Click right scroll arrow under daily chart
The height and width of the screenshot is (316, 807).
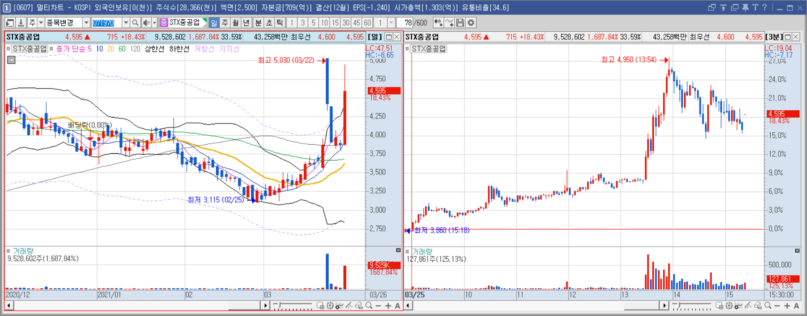266,306
